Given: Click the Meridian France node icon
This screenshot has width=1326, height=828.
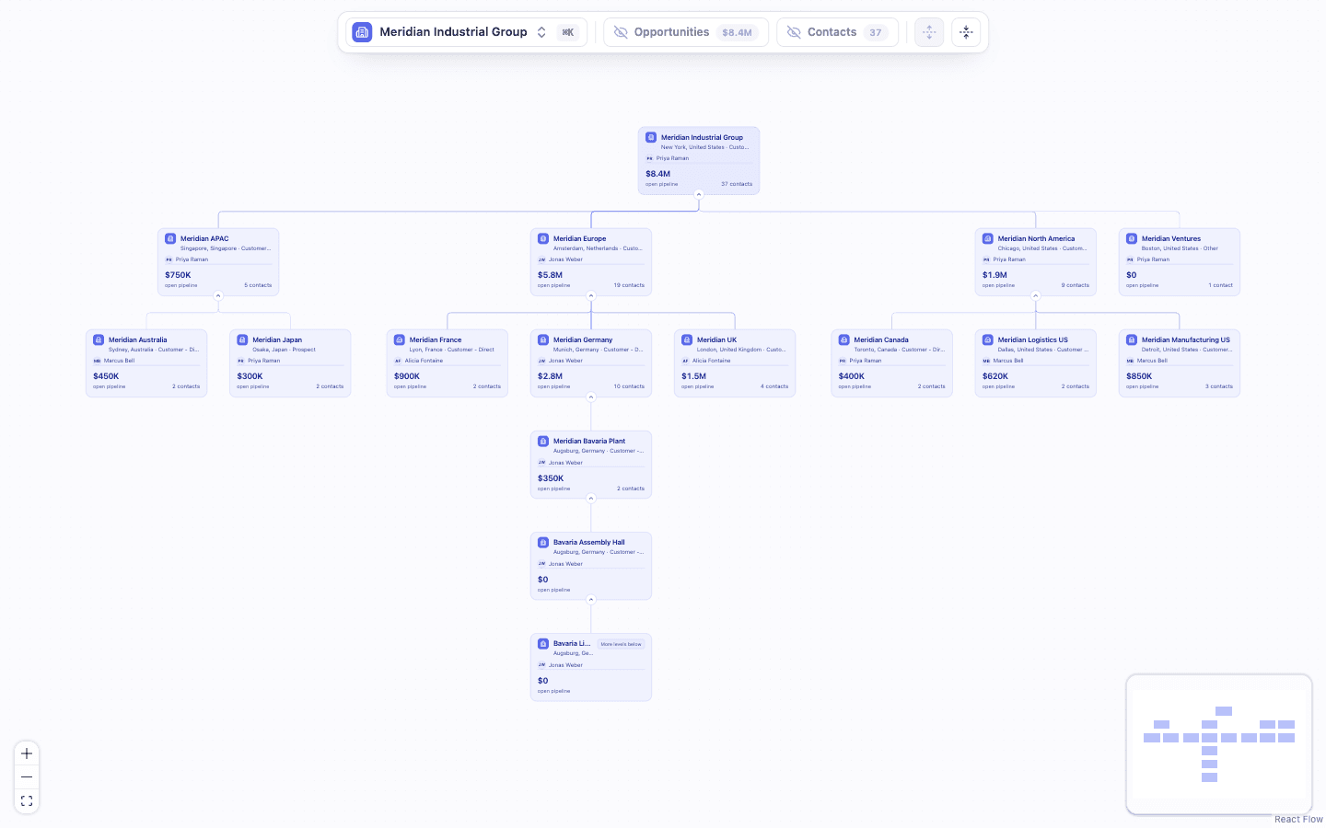Looking at the screenshot, I should (400, 339).
